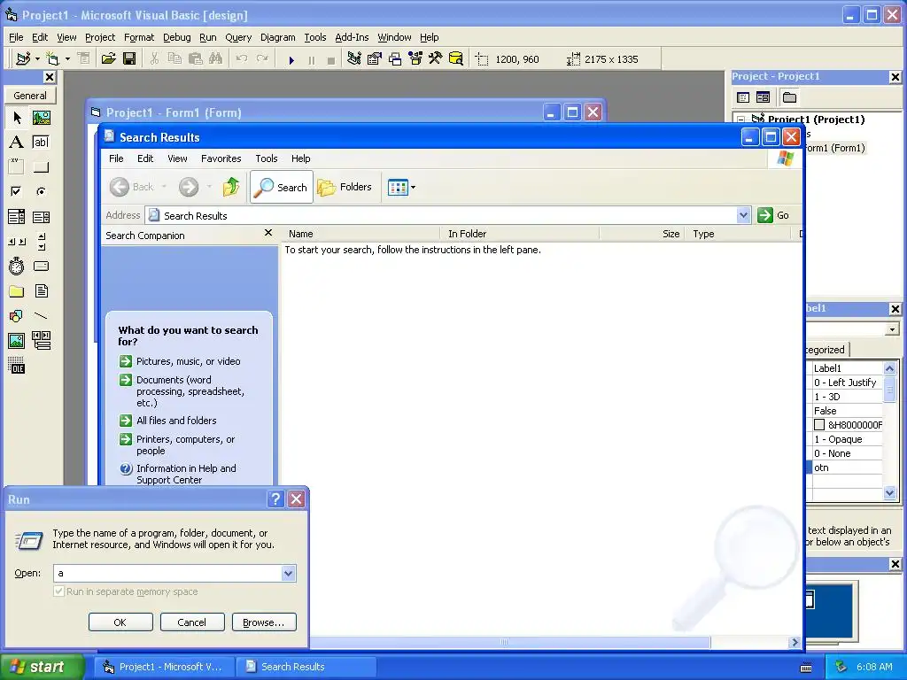Screen dimensions: 907x680
Task: Select the Timer control tool
Action: coord(17,266)
